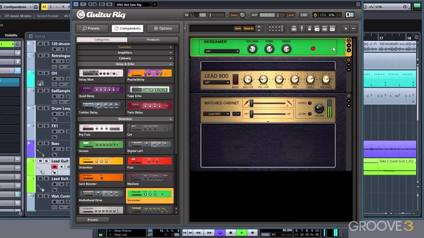Open the metronome in Guitar Rig toolbar

309,28
